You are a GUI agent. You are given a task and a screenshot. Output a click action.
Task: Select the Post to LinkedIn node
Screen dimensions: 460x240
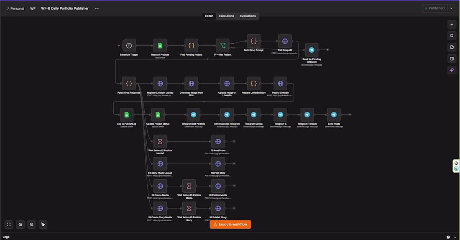click(281, 84)
